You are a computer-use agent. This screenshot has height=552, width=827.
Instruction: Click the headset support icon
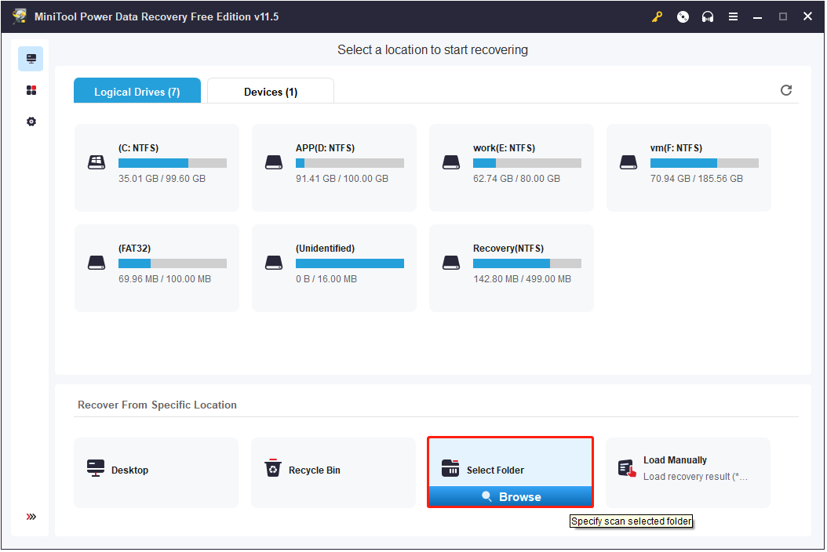tap(708, 17)
